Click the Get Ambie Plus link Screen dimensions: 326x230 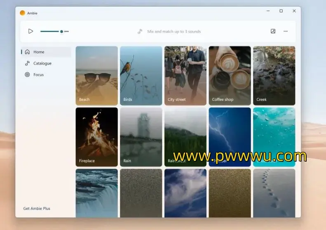click(x=37, y=209)
